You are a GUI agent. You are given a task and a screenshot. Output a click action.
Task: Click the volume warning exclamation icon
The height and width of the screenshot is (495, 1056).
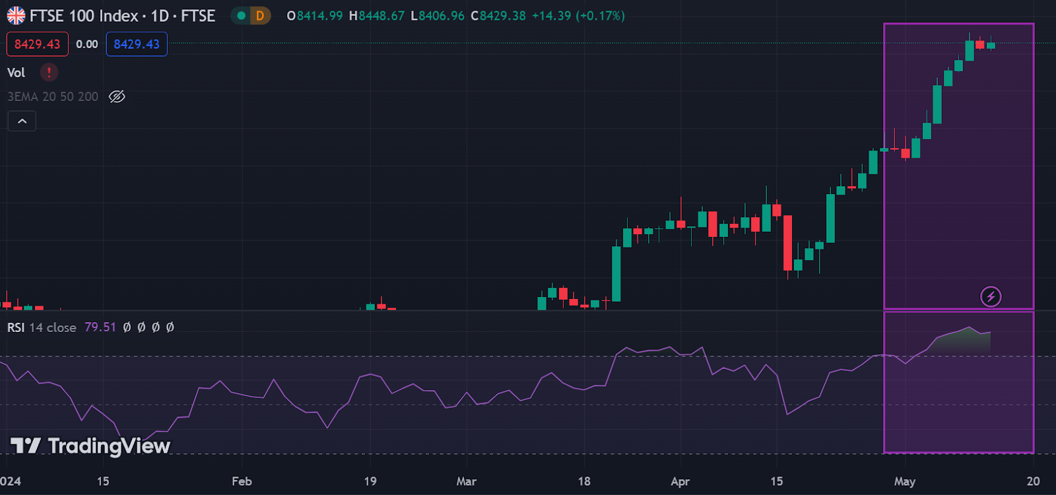(x=49, y=72)
